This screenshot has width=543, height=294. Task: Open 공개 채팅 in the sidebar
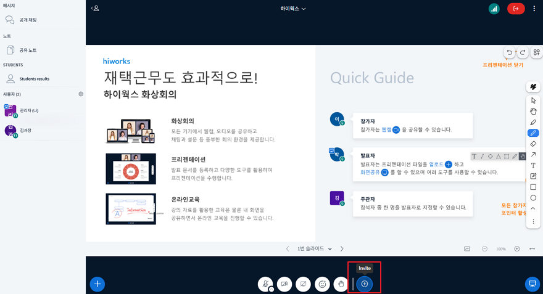(x=28, y=20)
